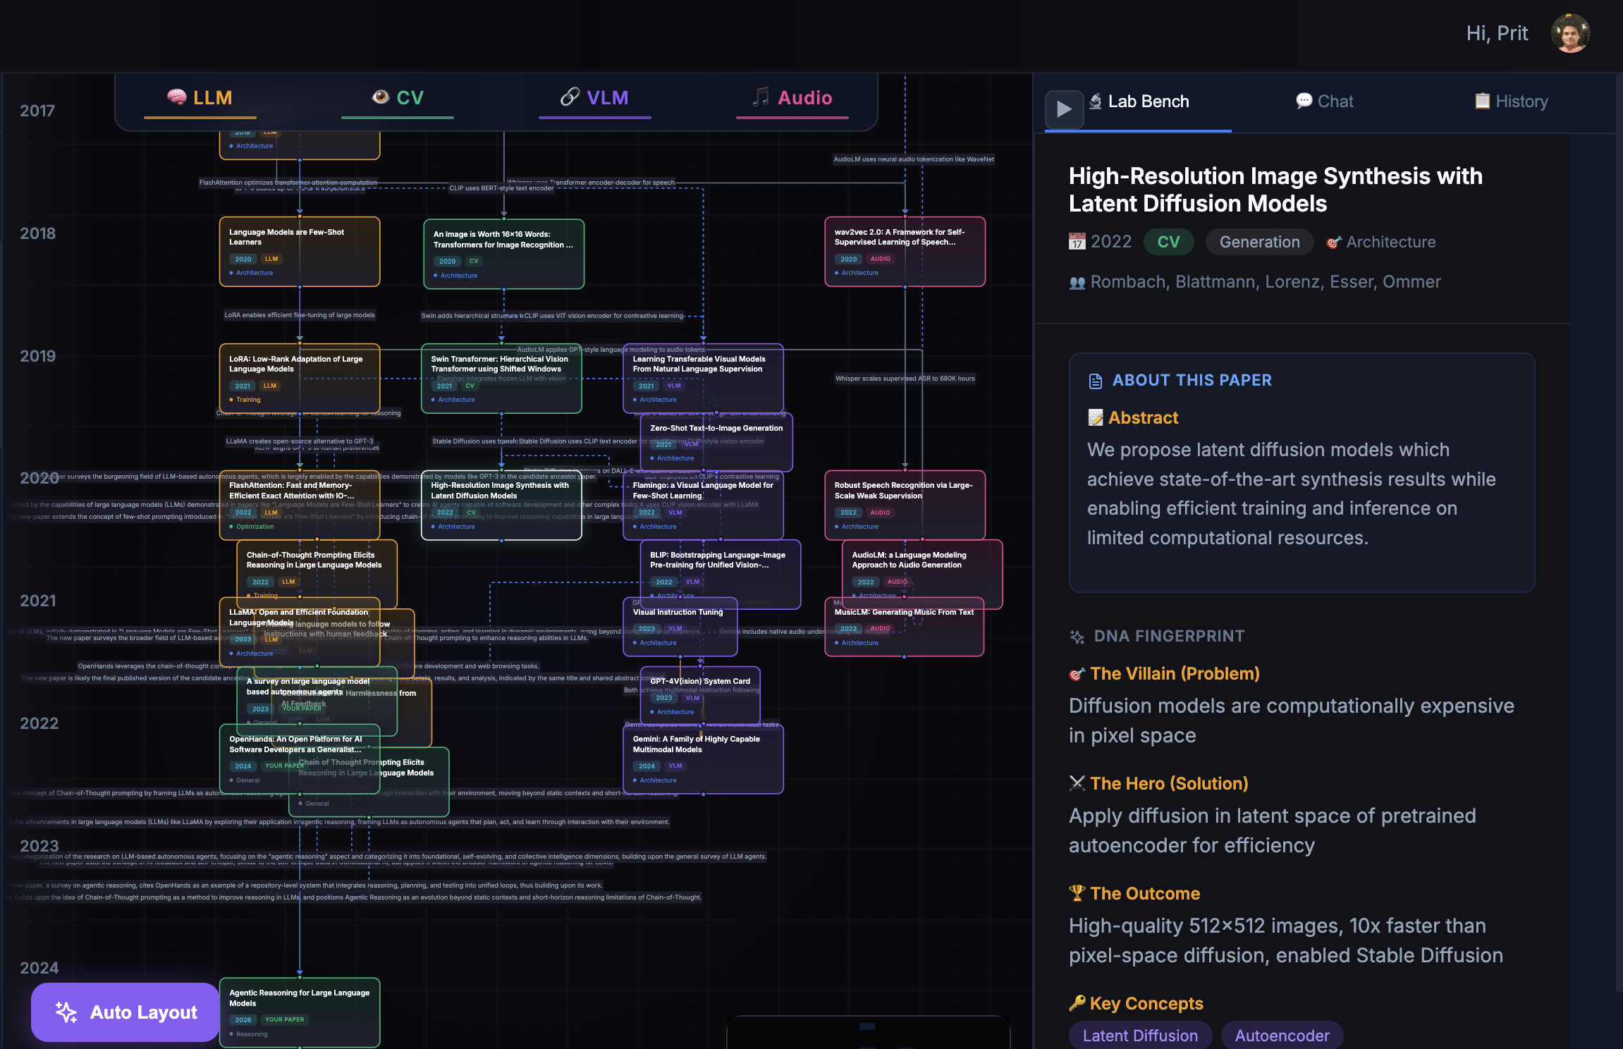1623x1049 pixels.
Task: Click the Autoencoder concept tag
Action: [1282, 1035]
